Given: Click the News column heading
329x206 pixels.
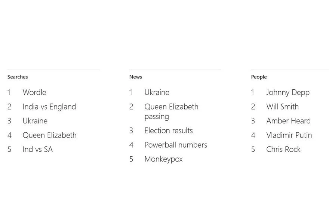Looking at the screenshot, I should tap(136, 77).
